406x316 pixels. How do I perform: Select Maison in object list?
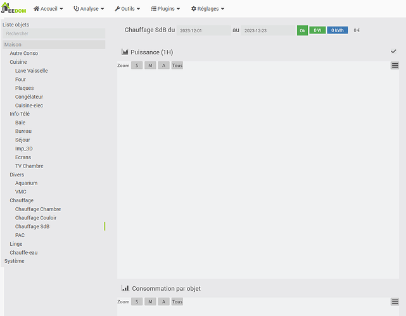point(54,44)
